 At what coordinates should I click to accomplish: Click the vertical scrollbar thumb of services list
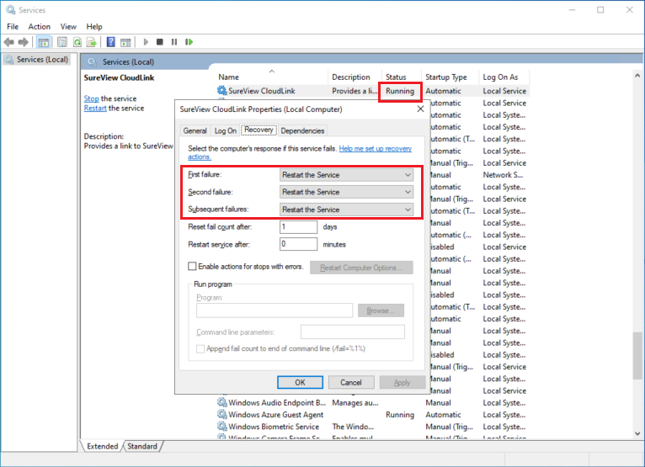click(637, 356)
